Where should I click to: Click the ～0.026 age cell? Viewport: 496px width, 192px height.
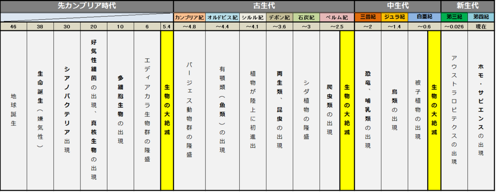coord(454,27)
